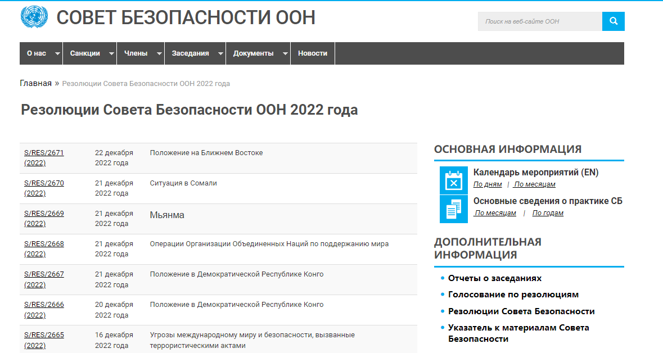663x353 pixels.
Task: Focus the UN website search field
Action: point(540,21)
